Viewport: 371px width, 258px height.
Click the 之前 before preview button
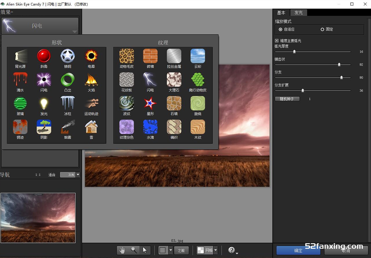(x=181, y=250)
